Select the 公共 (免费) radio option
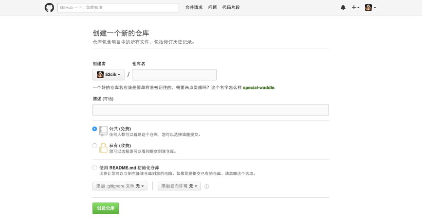Screen dimensions: 422x220 94,129
